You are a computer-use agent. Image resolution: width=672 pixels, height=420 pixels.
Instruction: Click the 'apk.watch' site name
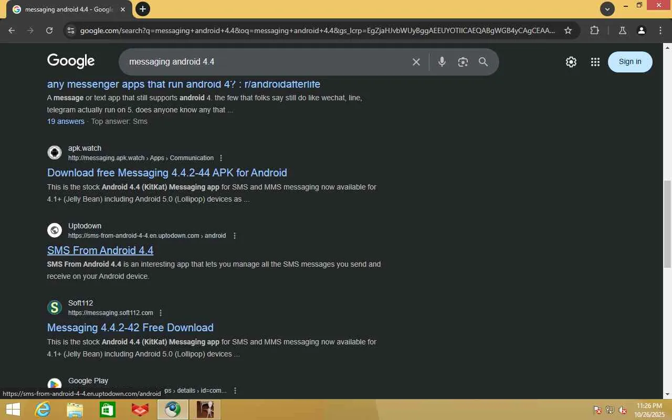[x=85, y=148]
